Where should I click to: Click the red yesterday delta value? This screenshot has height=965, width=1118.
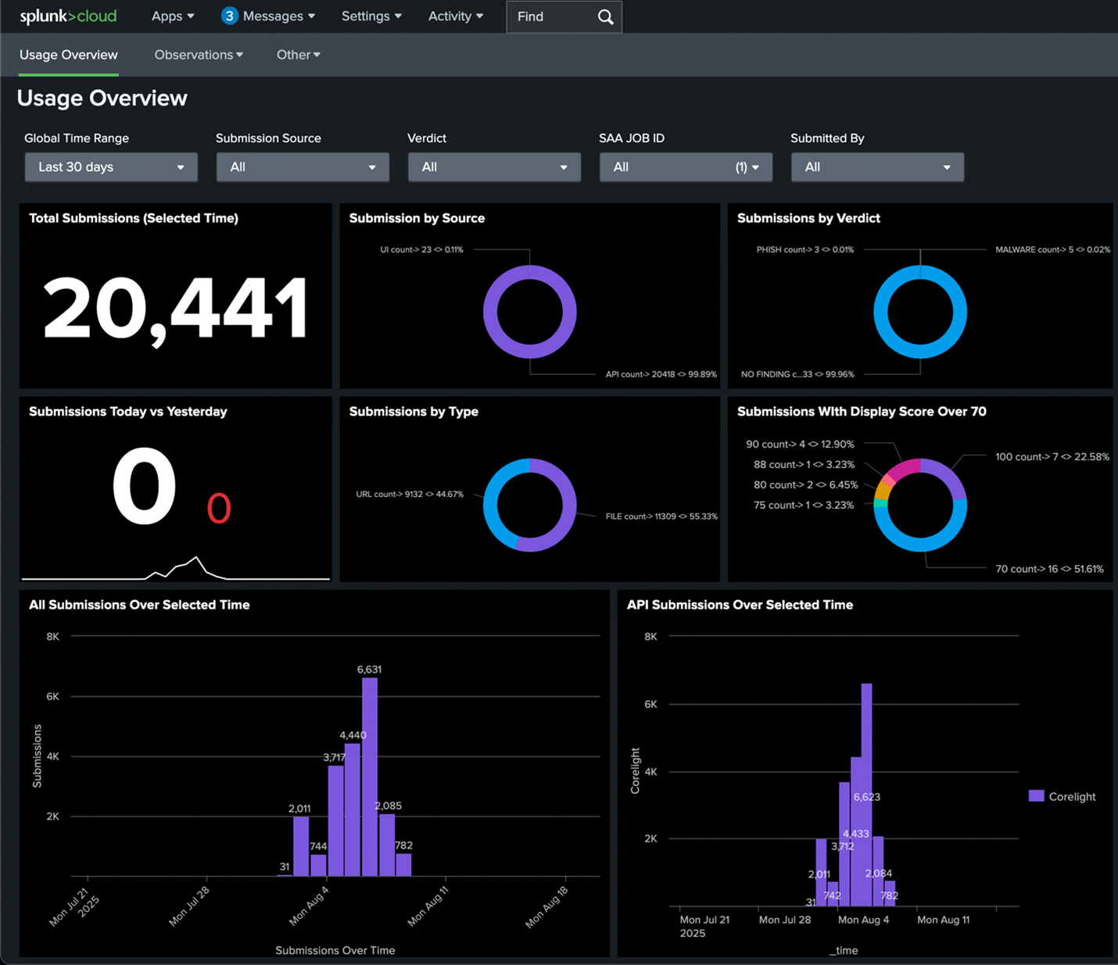[219, 509]
